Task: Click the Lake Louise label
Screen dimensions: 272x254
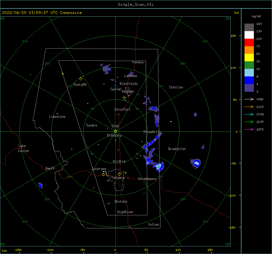Action: [23, 148]
